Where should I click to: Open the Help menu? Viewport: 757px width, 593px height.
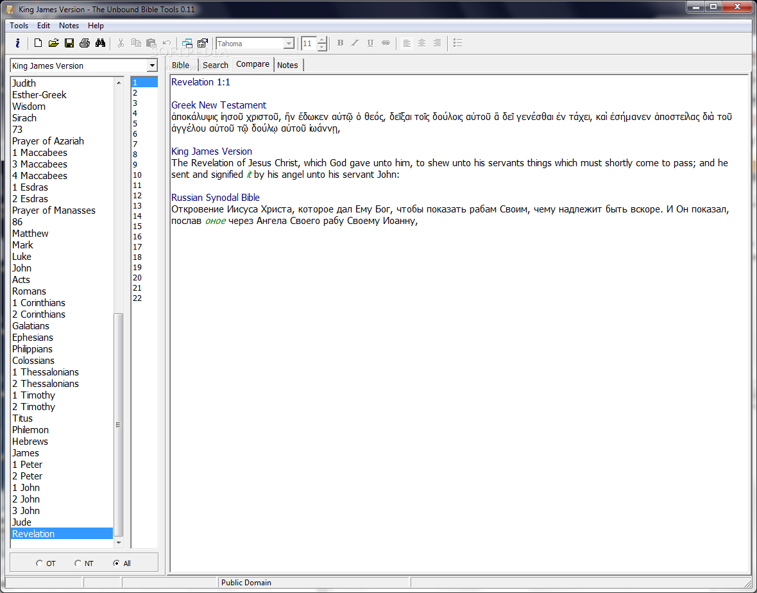click(x=96, y=26)
